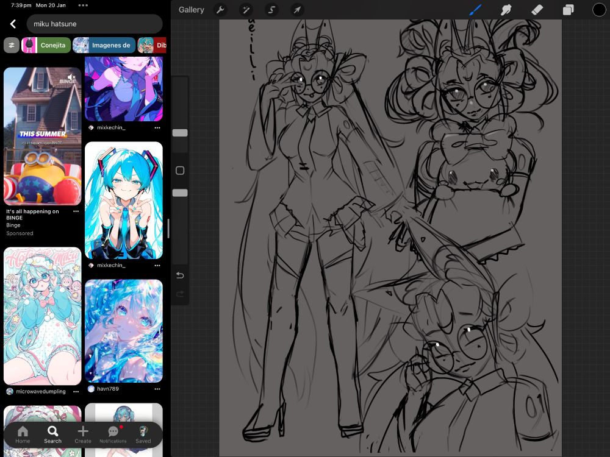Open the Miku double peace sign pin
Screen dimensions: 610x457
point(124,200)
